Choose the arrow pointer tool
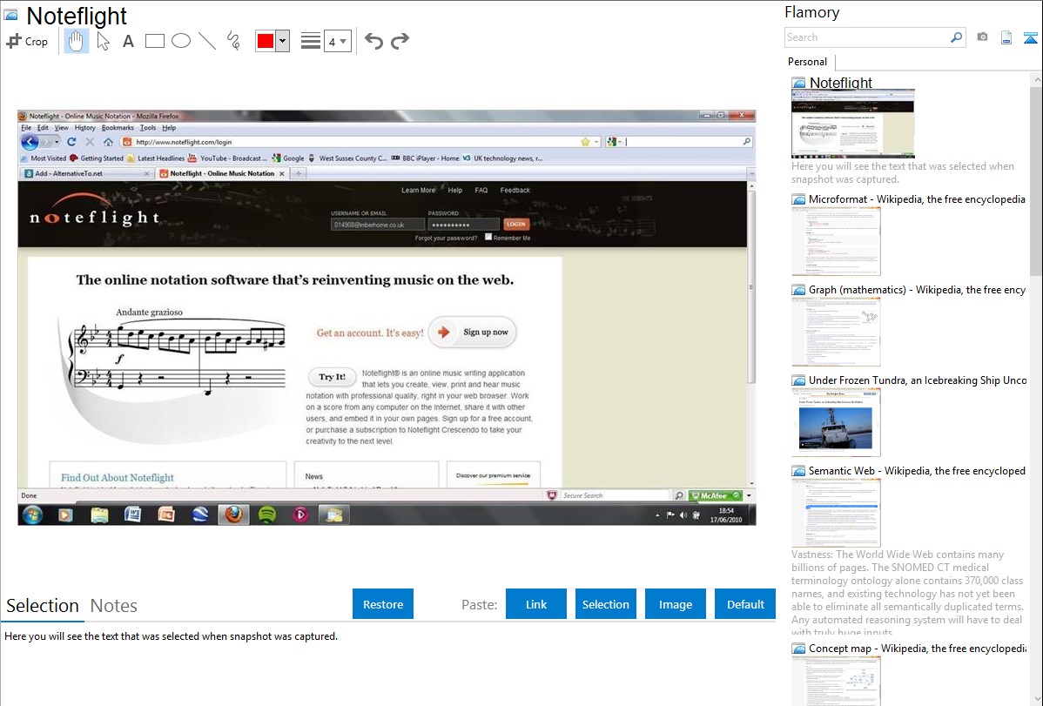 (x=103, y=41)
